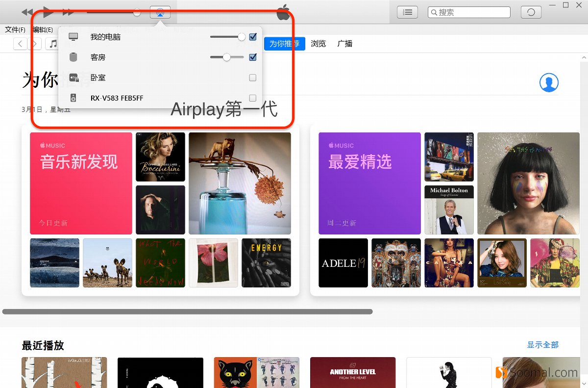This screenshot has width=588, height=388.
Task: Disable the 客房 AirPlay device checkbox
Action: [x=253, y=57]
